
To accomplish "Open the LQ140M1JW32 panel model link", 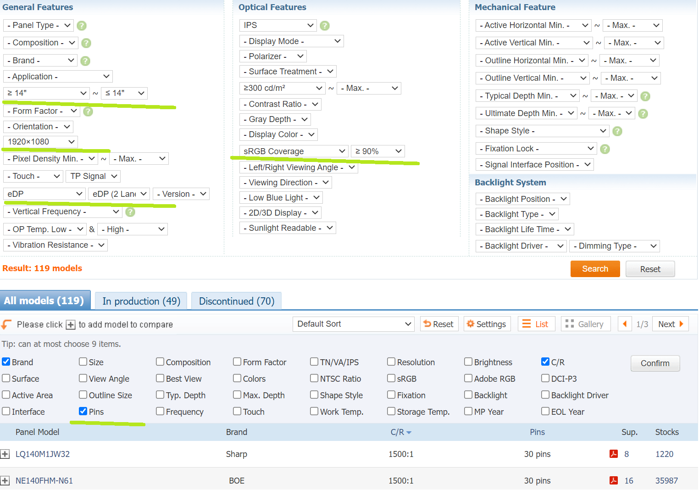I will pos(43,454).
